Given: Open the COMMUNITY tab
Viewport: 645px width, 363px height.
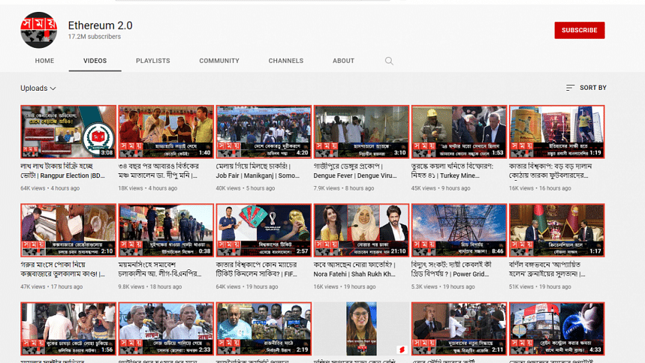Looking at the screenshot, I should pyautogui.click(x=219, y=61).
